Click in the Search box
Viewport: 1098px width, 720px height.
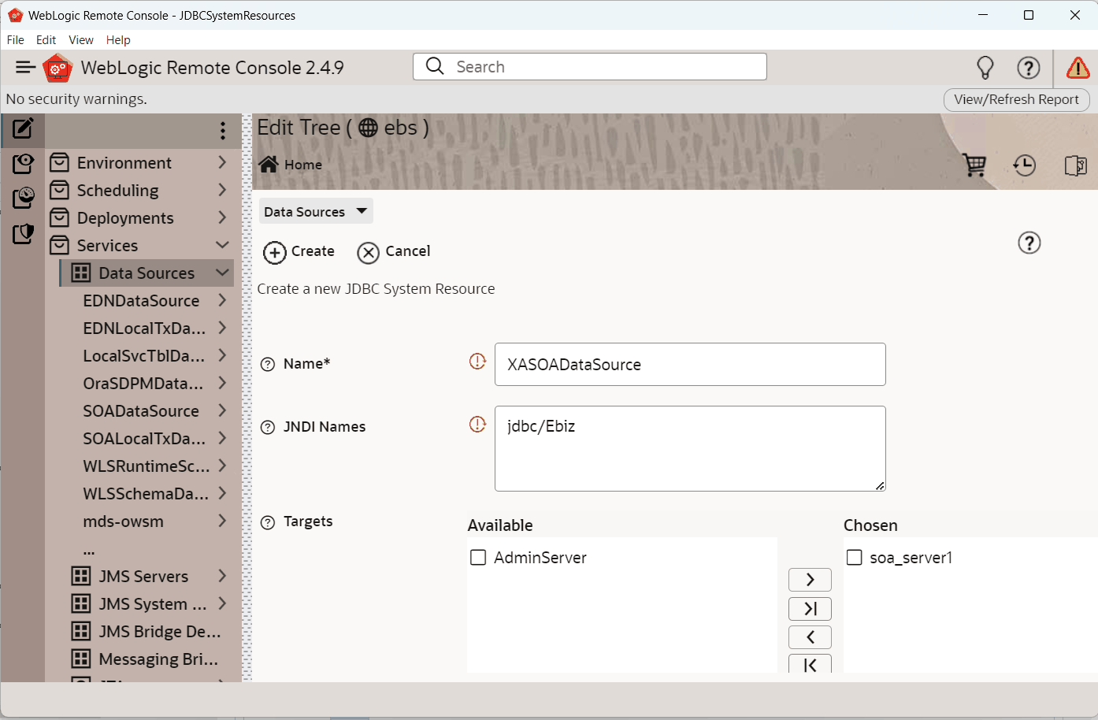pyautogui.click(x=590, y=67)
